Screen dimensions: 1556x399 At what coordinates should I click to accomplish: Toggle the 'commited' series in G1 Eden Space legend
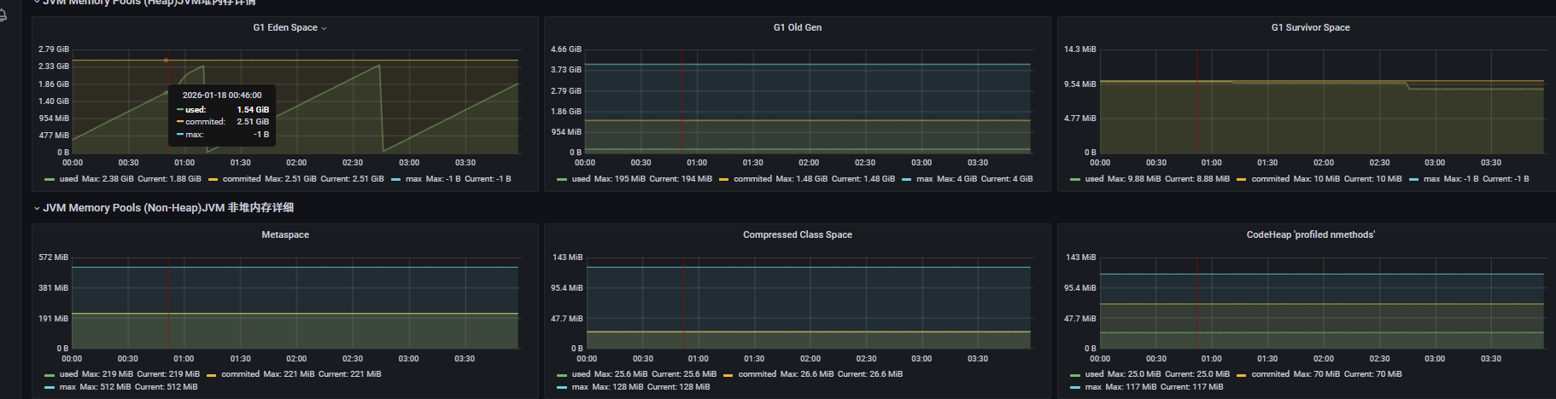(242, 179)
